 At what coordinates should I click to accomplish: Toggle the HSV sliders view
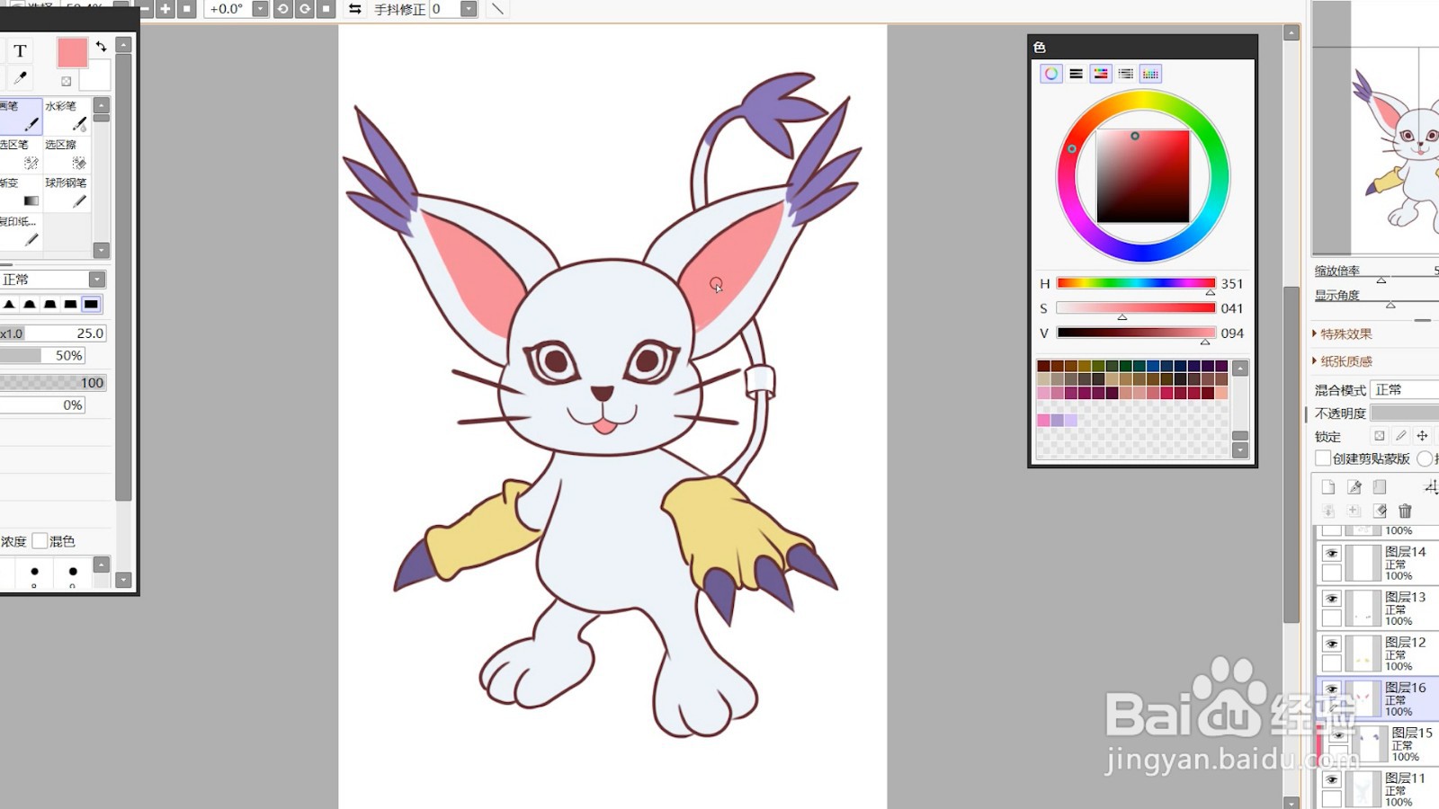tap(1101, 74)
